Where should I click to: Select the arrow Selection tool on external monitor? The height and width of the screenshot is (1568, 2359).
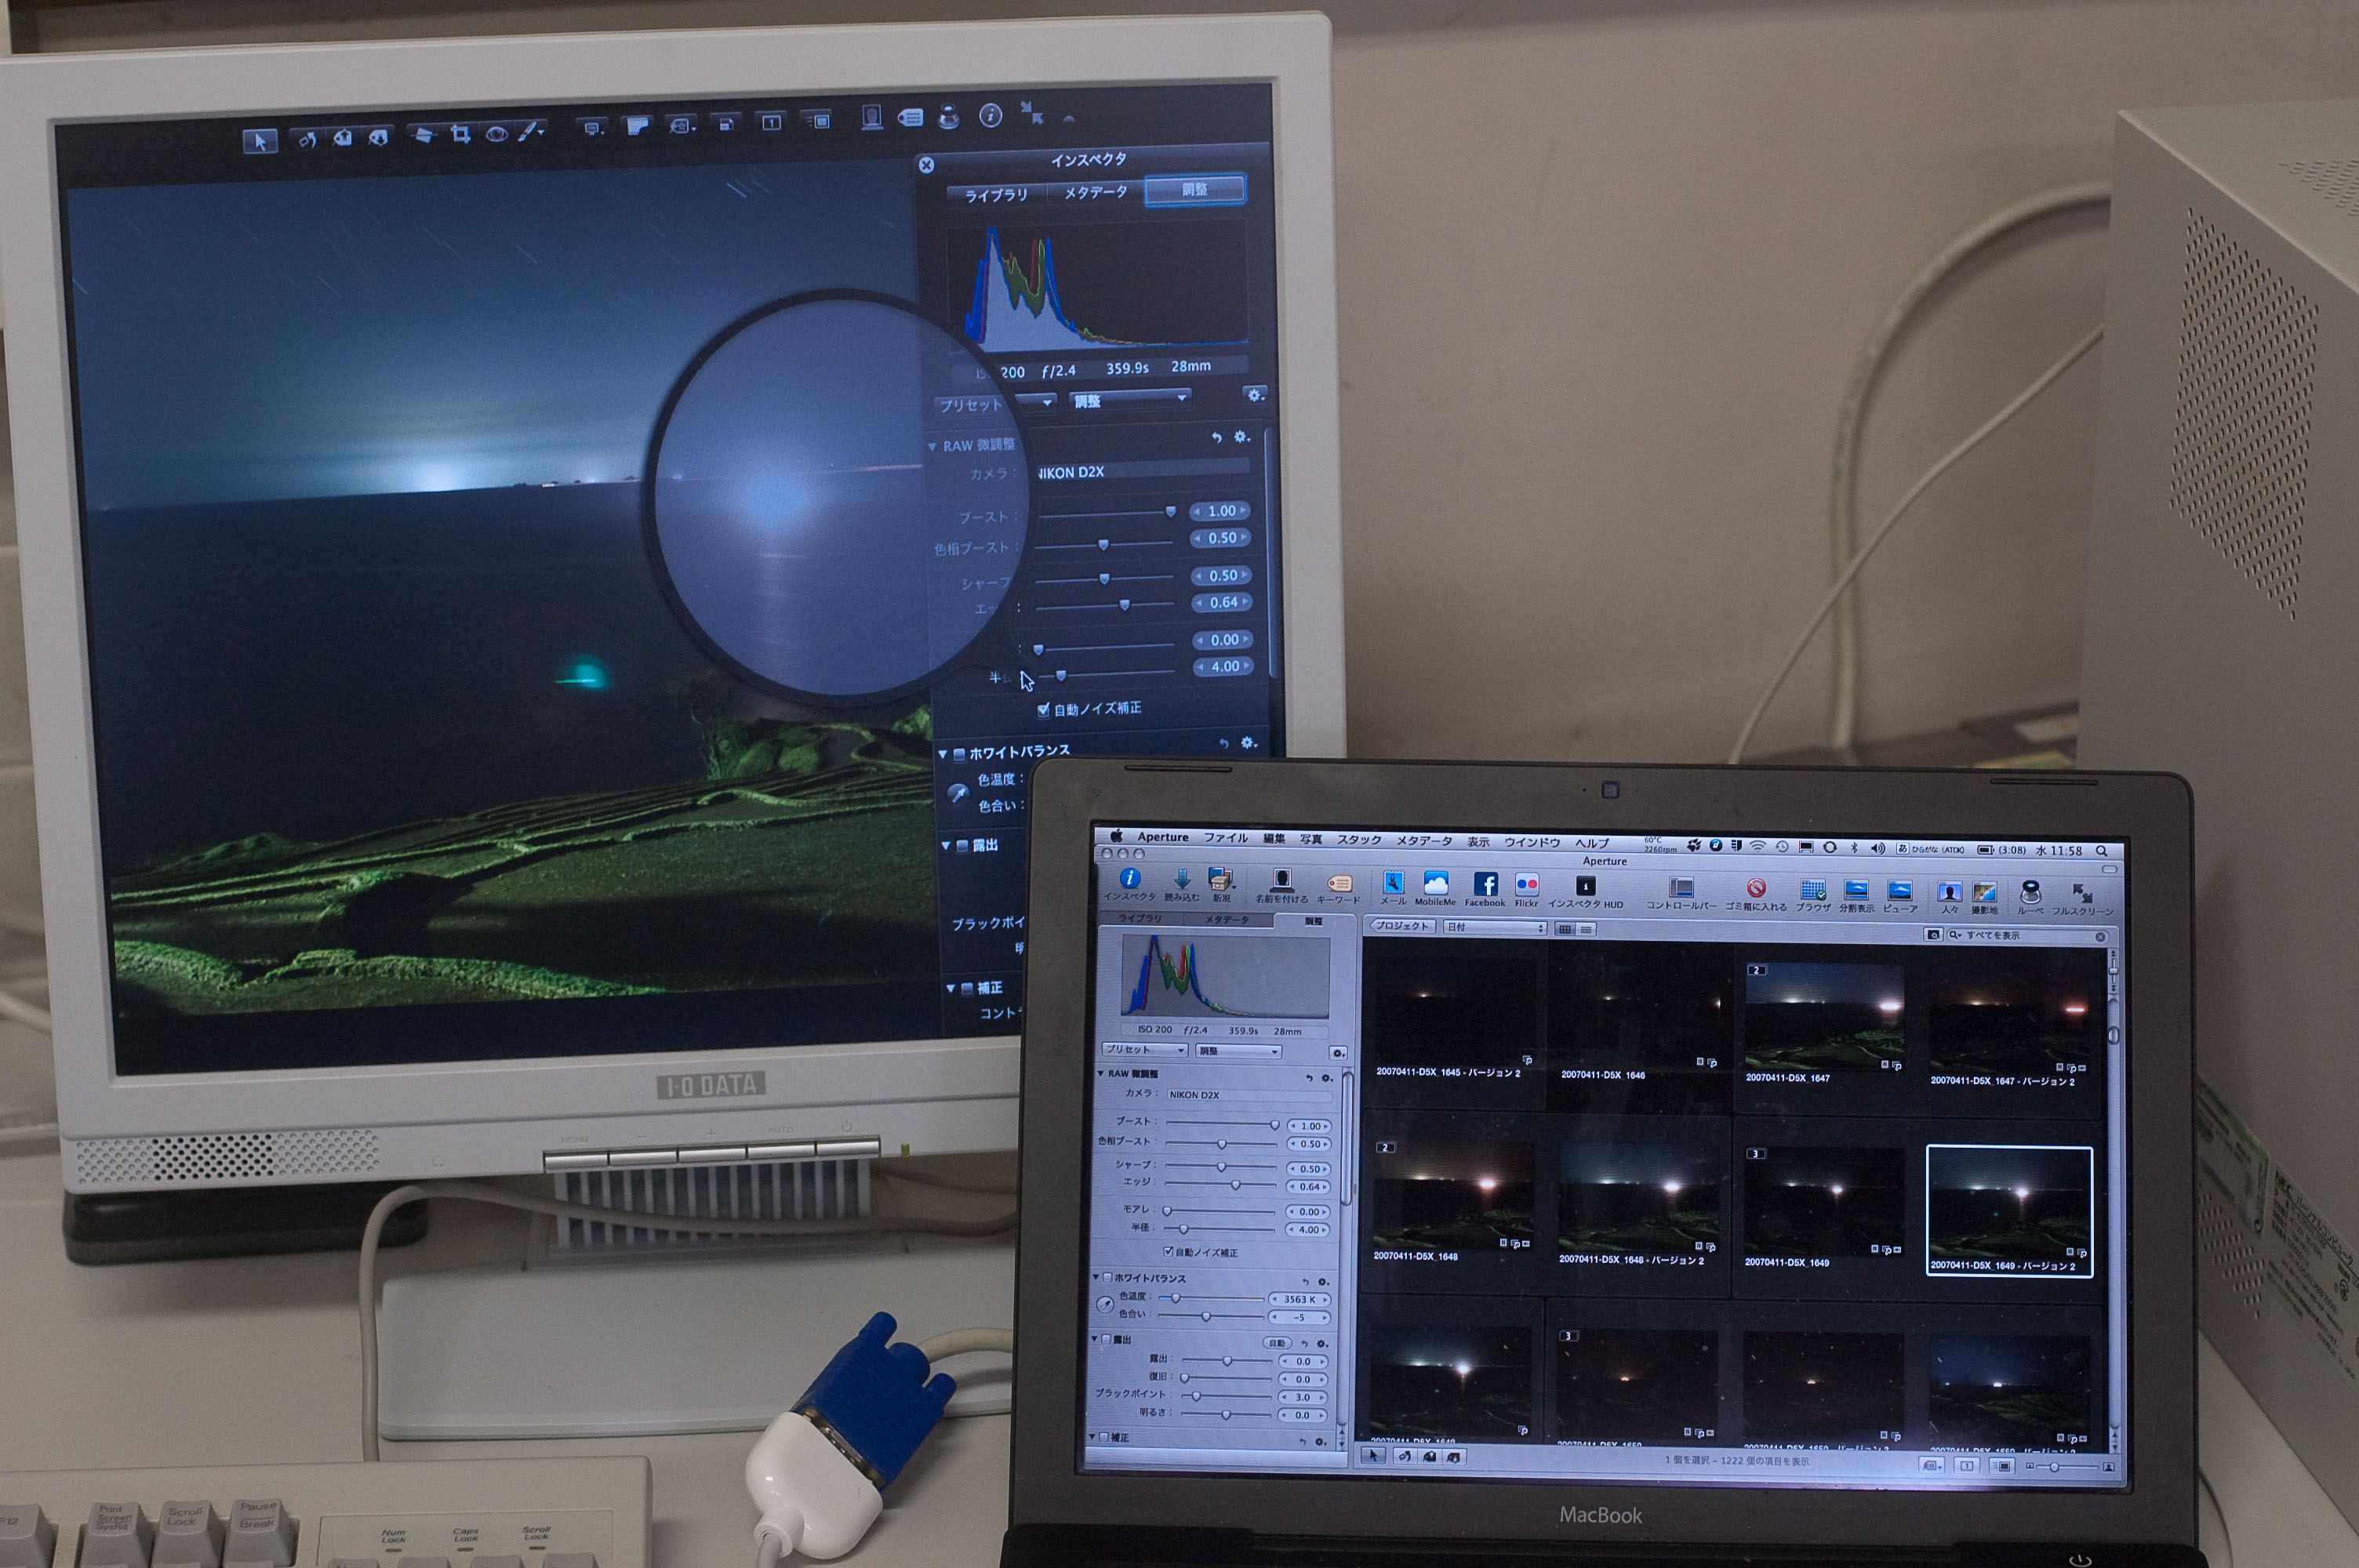click(x=260, y=141)
